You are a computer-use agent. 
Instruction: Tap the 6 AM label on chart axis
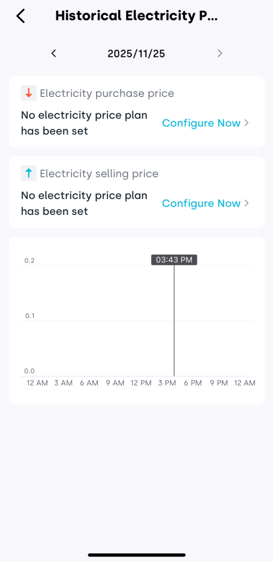(x=89, y=383)
